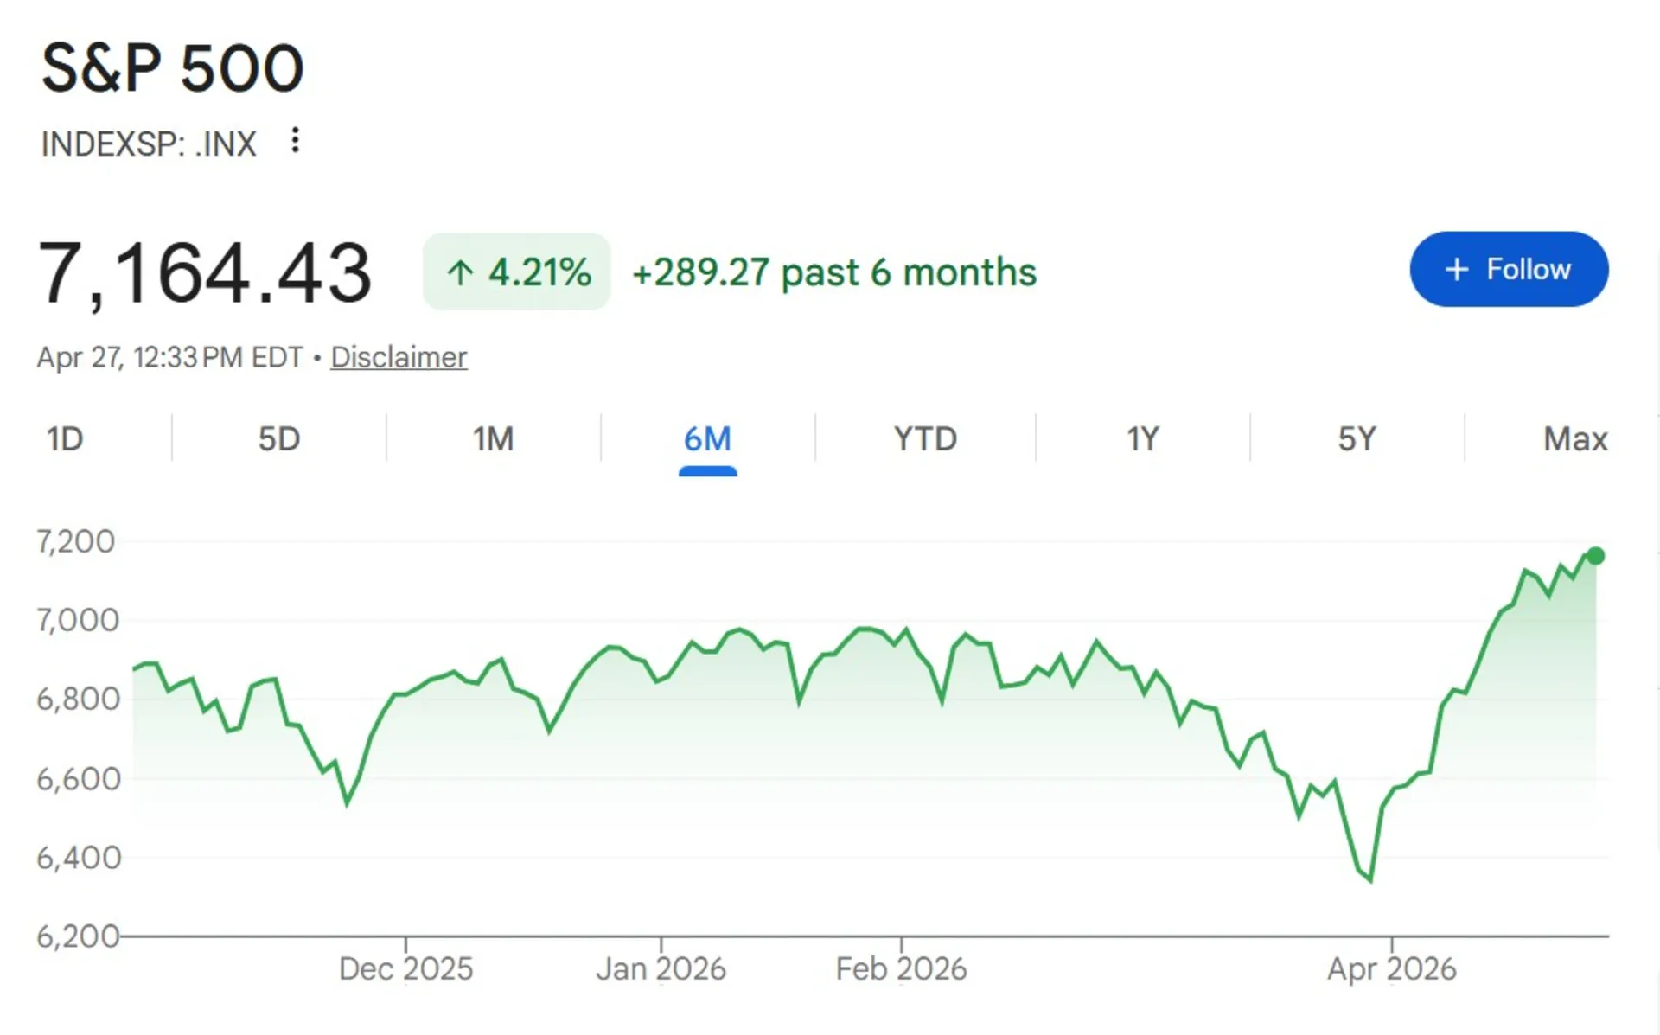Click the Dec 2025 axis label
The image size is (1660, 1035).
point(405,969)
